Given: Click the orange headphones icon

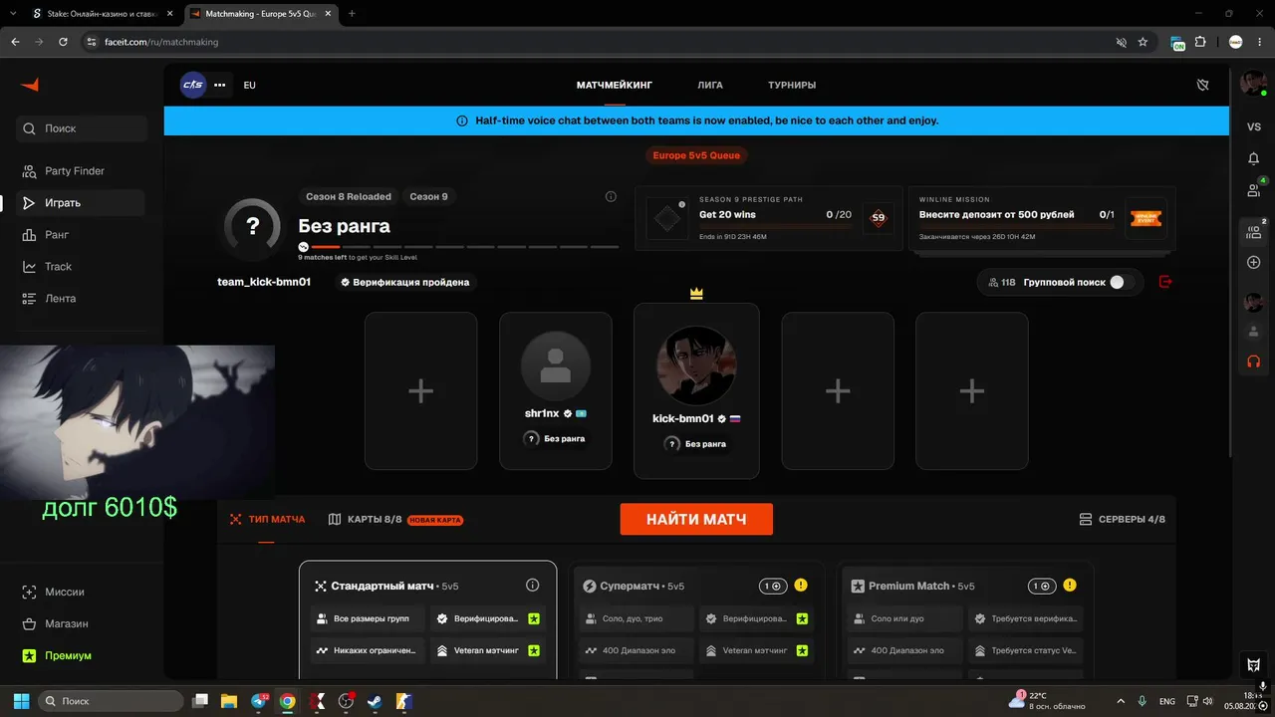Looking at the screenshot, I should (1254, 361).
